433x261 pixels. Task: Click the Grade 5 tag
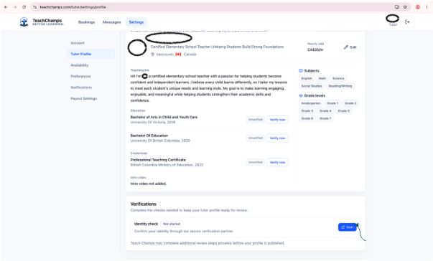(x=343, y=111)
